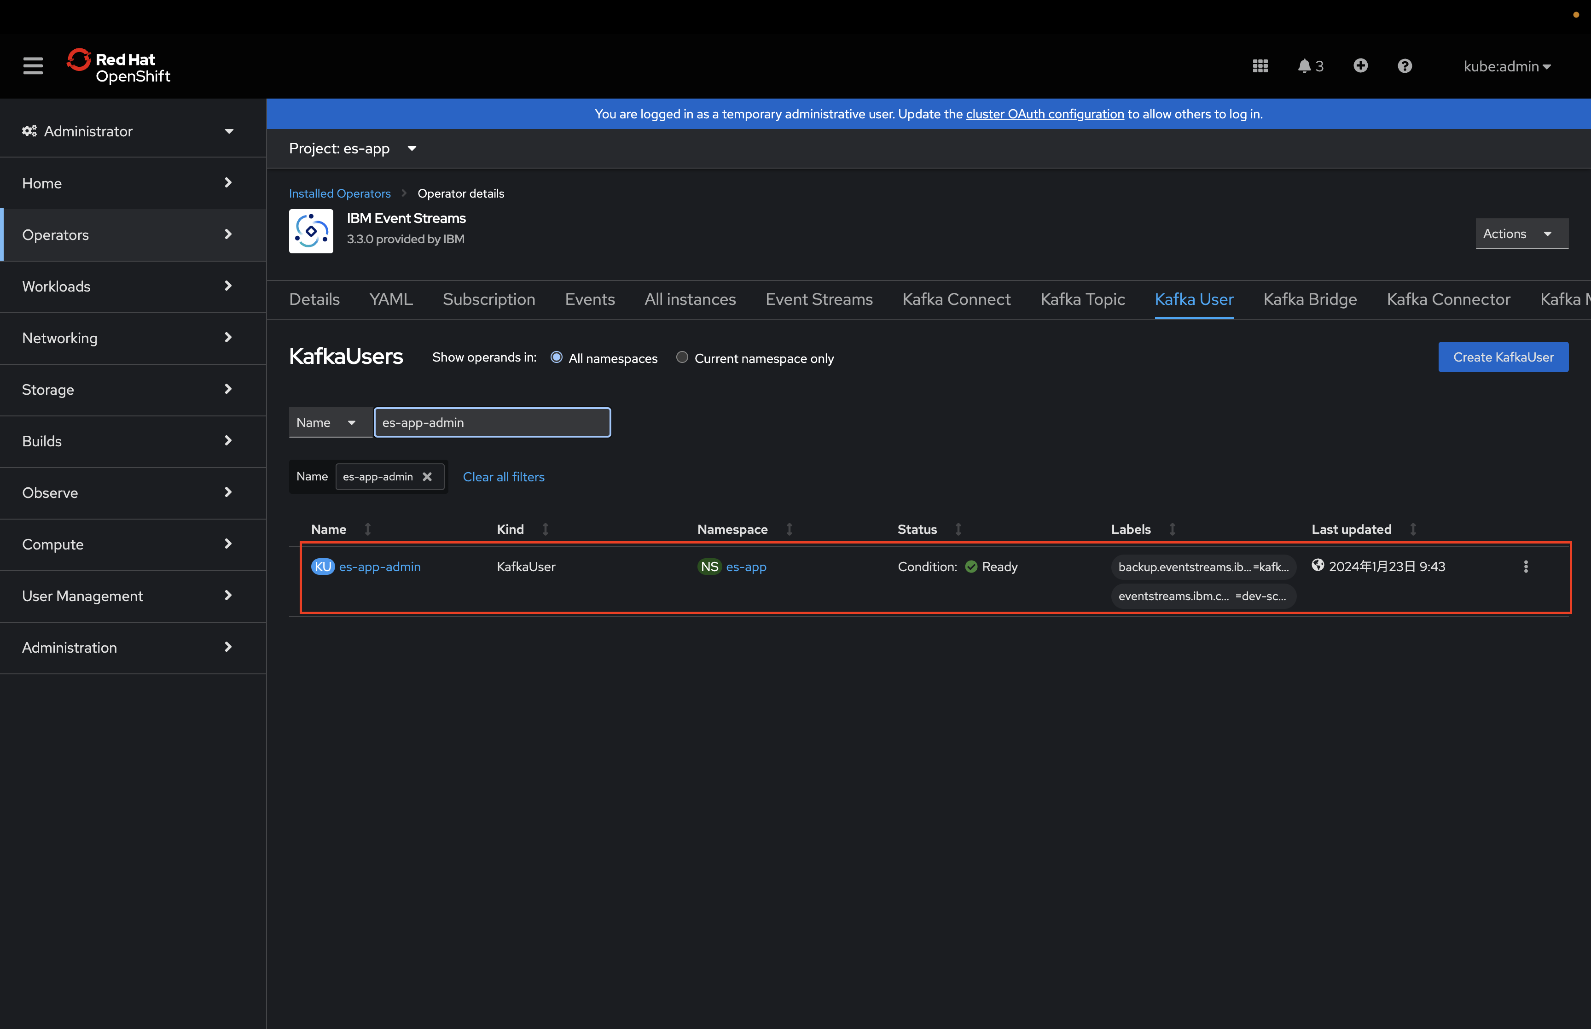Switch to the Kafka Topic tab
Viewport: 1591px width, 1029px height.
click(1082, 299)
